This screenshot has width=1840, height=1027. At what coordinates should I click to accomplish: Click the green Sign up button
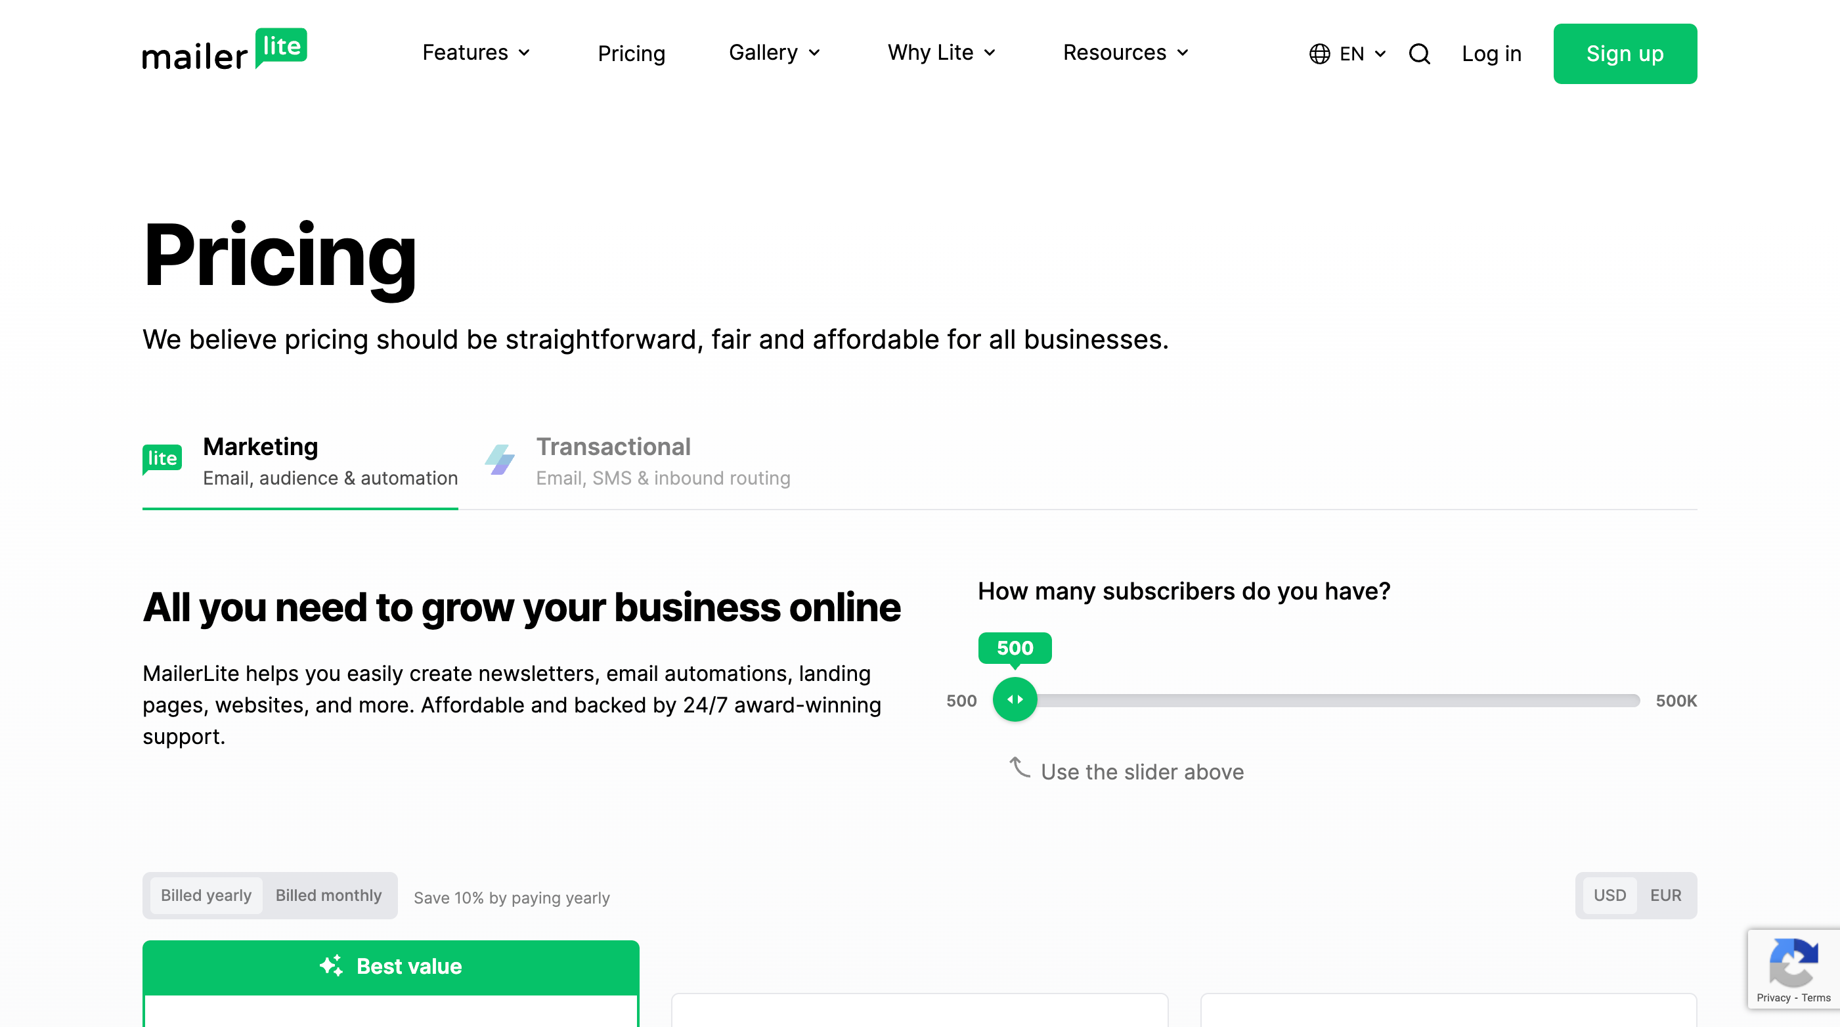tap(1625, 54)
